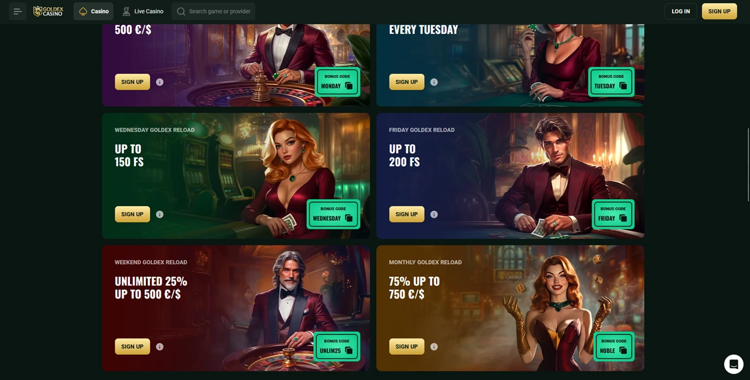750x380 pixels.
Task: Show info for Friday Goldex Reload
Action: pos(434,214)
